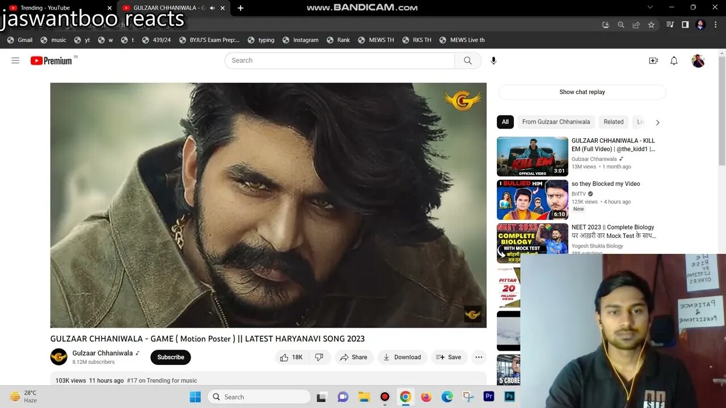The width and height of the screenshot is (726, 408).
Task: Close the GULZAAR CHHANIWALA tab
Action: coord(223,8)
